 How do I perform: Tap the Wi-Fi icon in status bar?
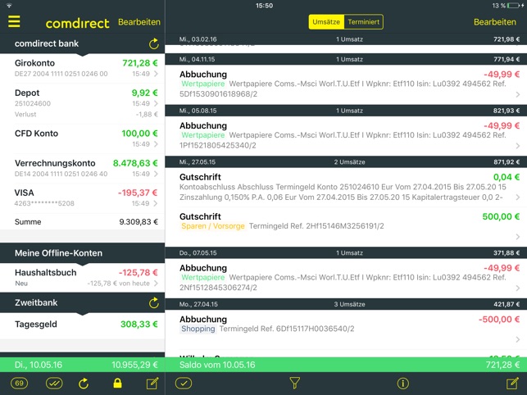[9, 6]
